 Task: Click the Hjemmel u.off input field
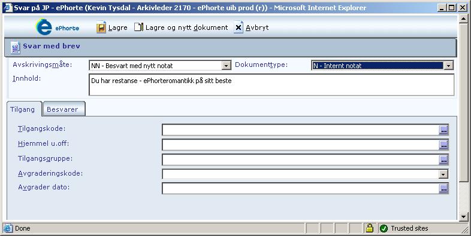[301, 145]
